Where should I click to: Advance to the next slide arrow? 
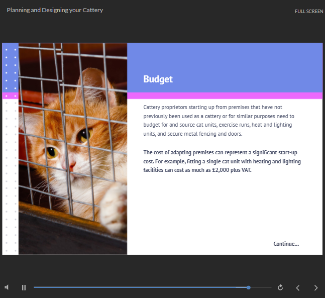[316, 287]
